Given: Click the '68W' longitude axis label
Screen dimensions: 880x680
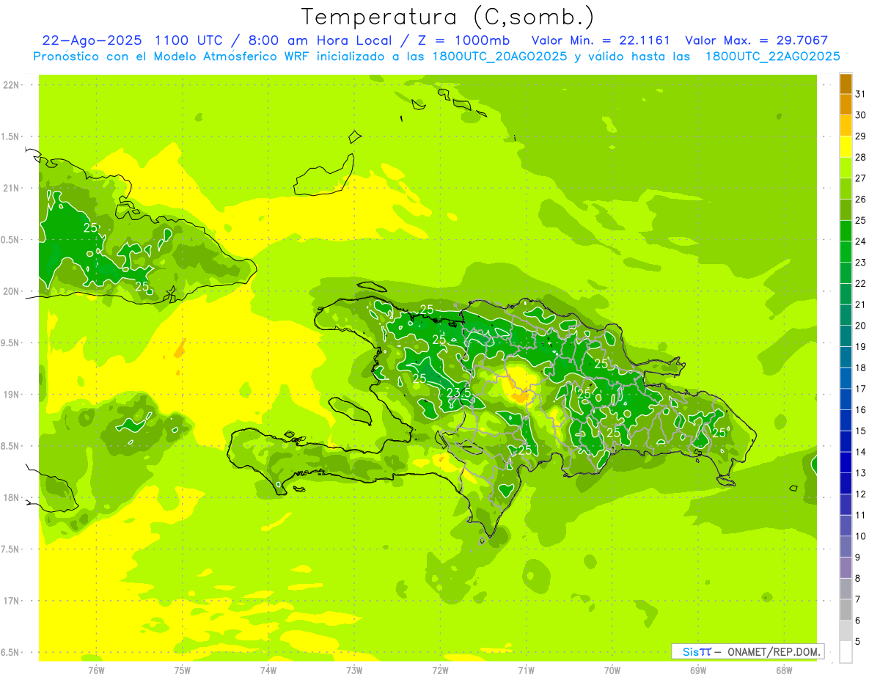Looking at the screenshot, I should (784, 670).
